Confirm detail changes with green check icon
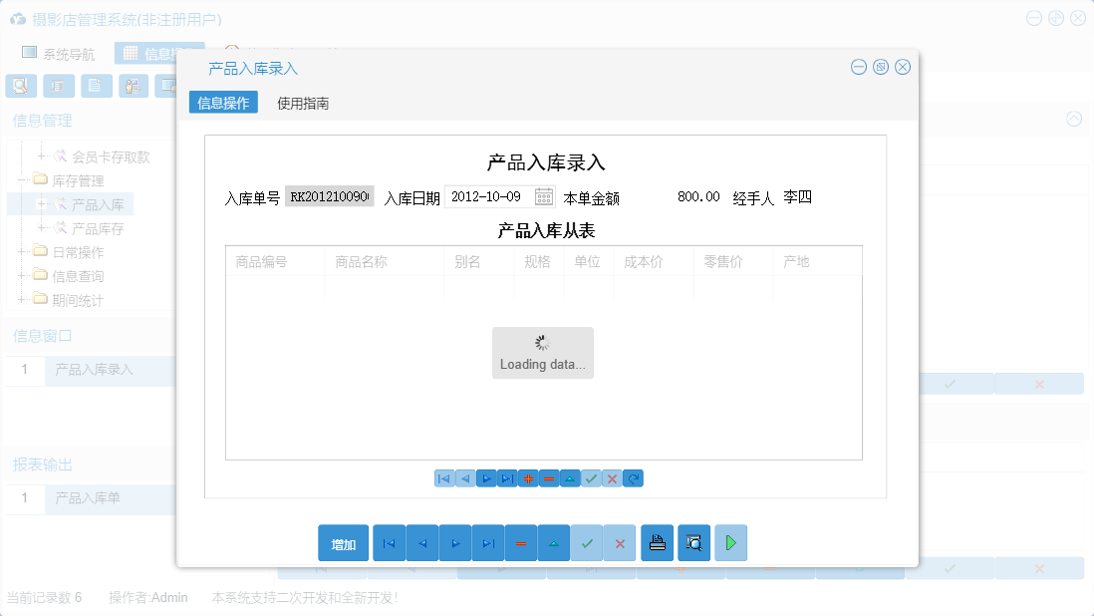1094x616 pixels. pyautogui.click(x=590, y=478)
